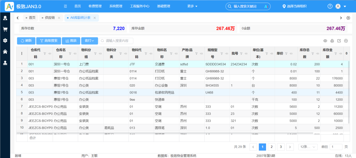Pin the 仓库名称 column using pin icon
Screen dimensions: 356x158
(x=74, y=54)
